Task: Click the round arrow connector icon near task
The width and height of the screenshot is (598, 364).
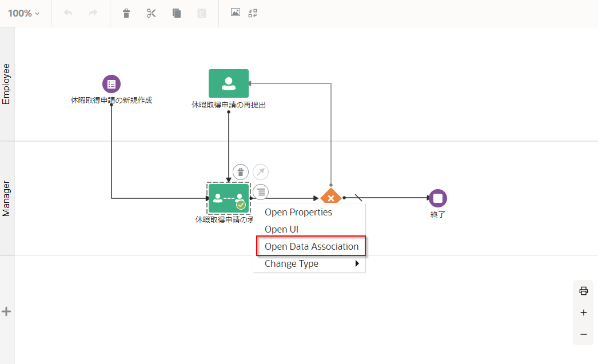Action: pos(261,172)
